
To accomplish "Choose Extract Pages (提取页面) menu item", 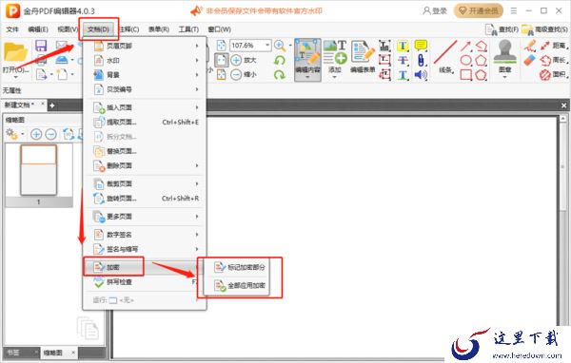I will [145, 123].
